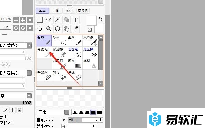Image resolution: width=205 pixels, height=128 pixels.
Task: Select the eyedropper color picker tool
Action: coord(75,29)
